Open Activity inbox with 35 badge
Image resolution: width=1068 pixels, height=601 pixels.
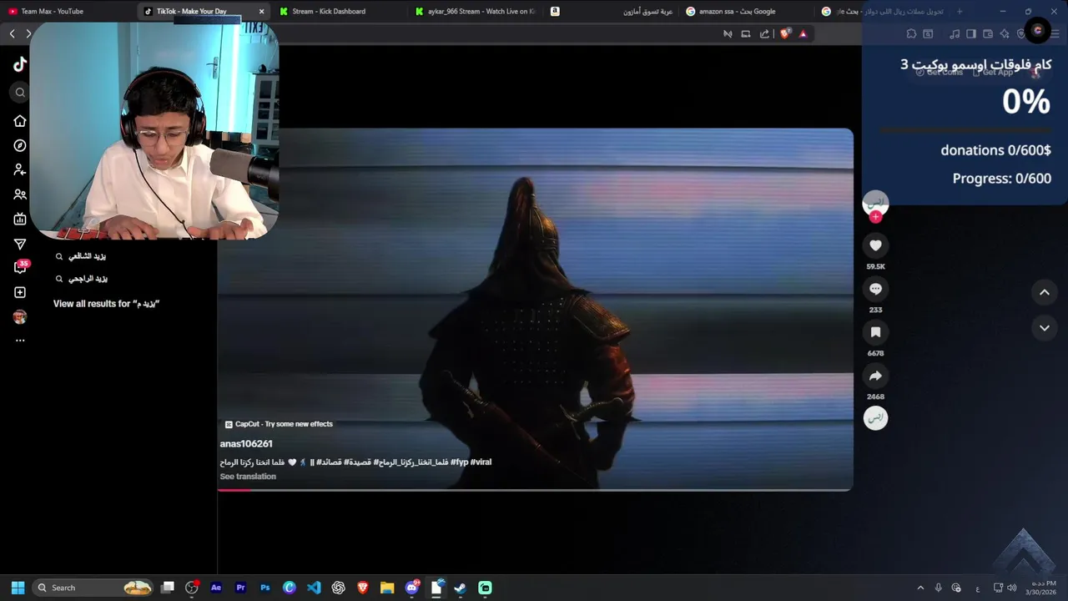20,267
